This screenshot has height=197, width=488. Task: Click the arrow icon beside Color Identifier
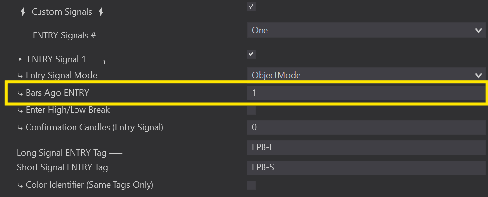(x=20, y=185)
